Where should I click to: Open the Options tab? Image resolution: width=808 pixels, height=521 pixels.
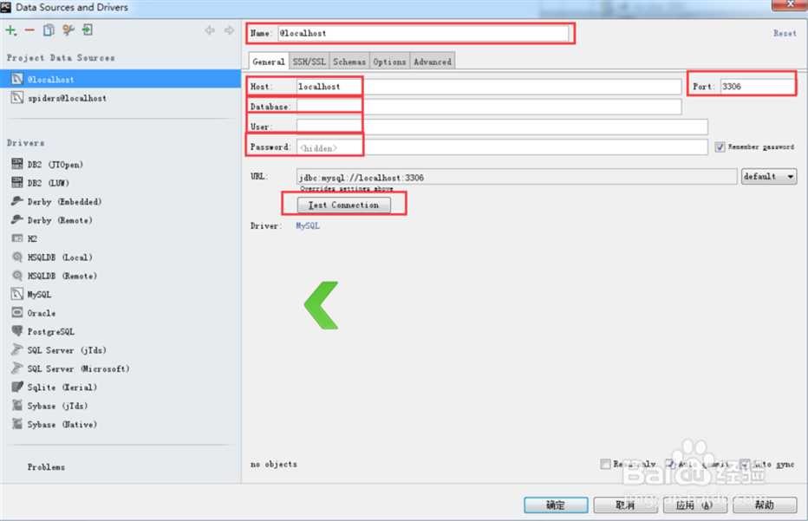[389, 62]
